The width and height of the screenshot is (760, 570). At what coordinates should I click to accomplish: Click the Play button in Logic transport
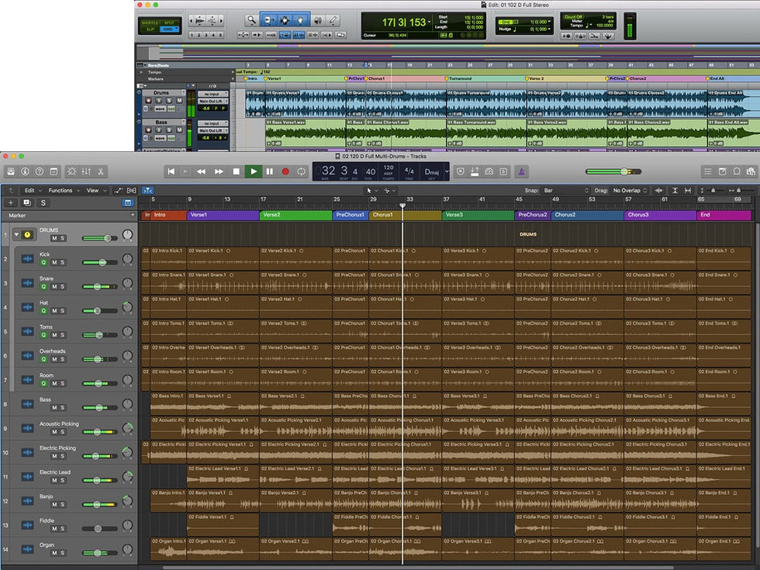click(x=253, y=171)
